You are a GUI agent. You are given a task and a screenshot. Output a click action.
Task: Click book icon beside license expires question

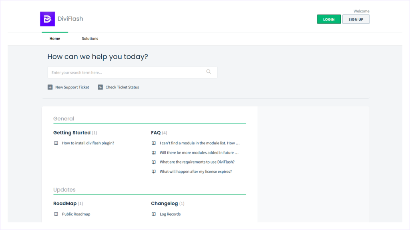coord(154,172)
